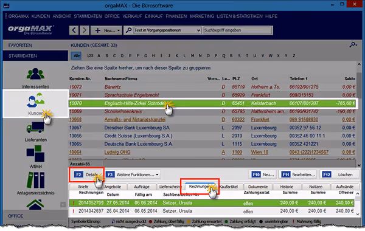Click the sidebar collapse arrow
Screen dimensions: 365x231
click(x=63, y=204)
